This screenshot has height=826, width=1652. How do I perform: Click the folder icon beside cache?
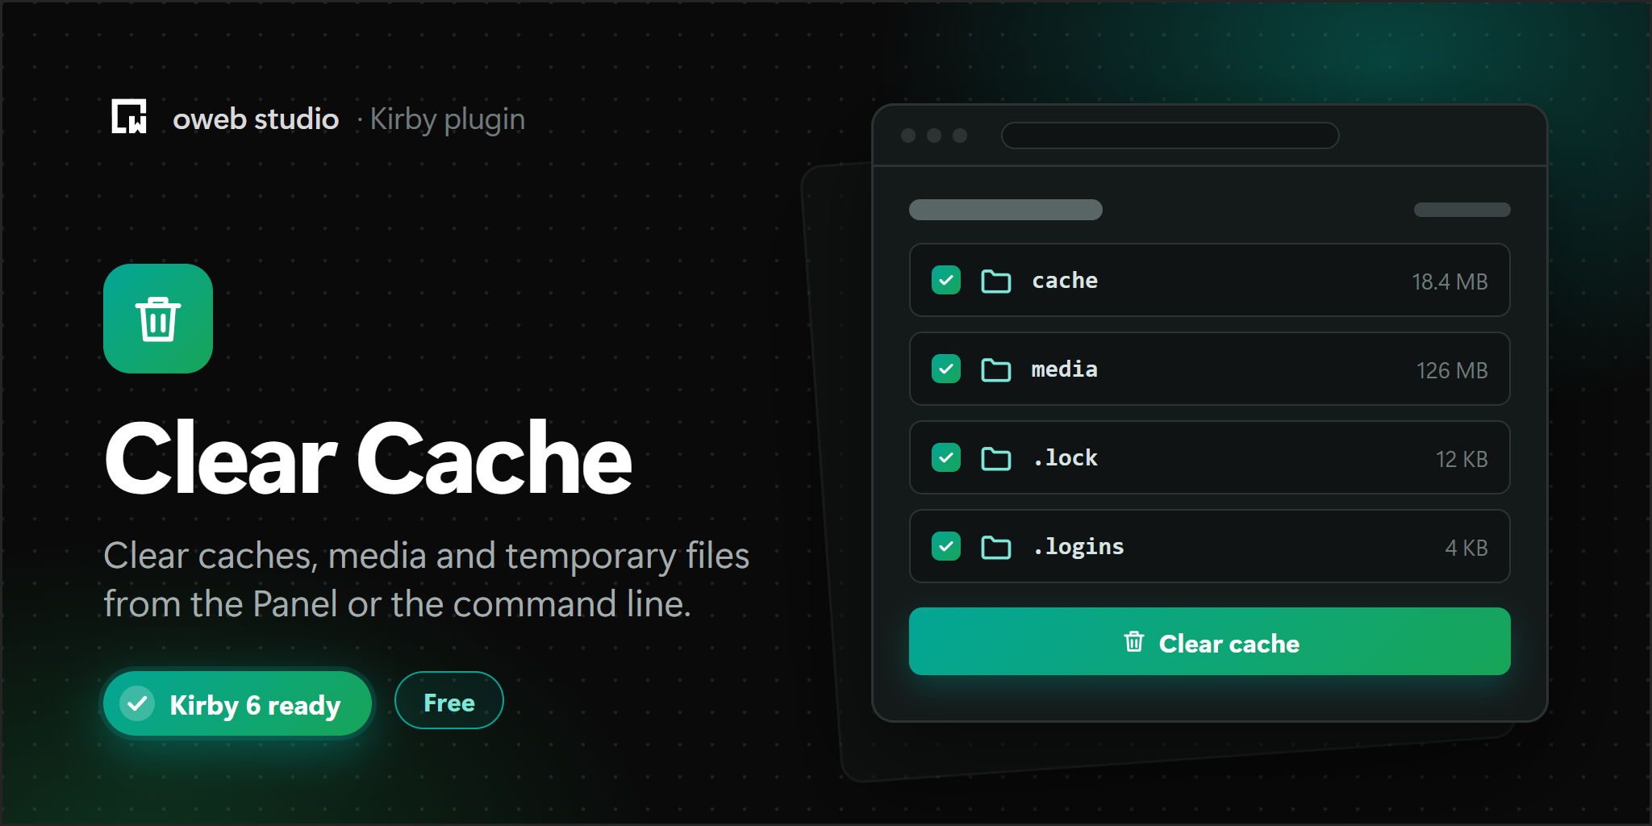(x=995, y=281)
